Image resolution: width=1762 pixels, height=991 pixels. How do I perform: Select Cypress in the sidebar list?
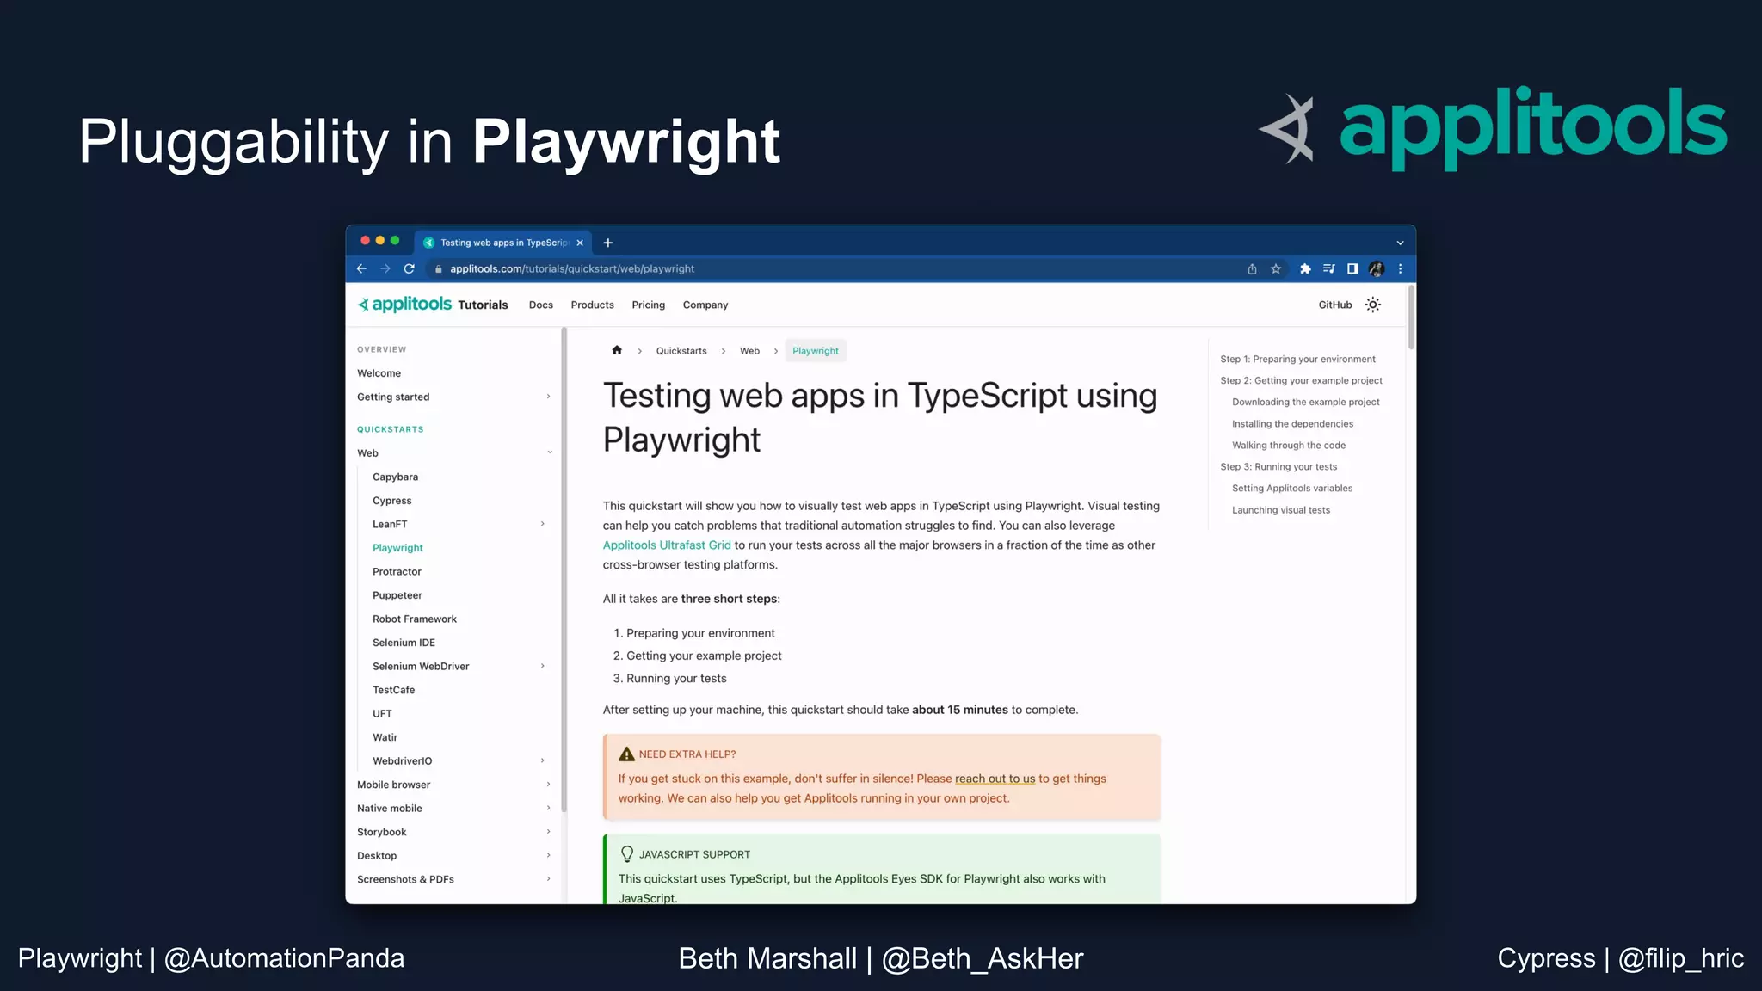pos(392,501)
